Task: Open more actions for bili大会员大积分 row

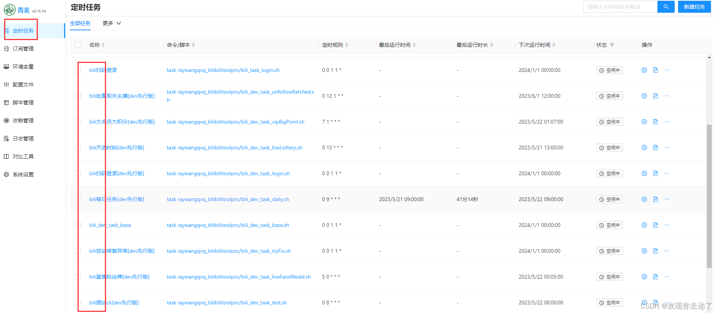Action: (667, 122)
